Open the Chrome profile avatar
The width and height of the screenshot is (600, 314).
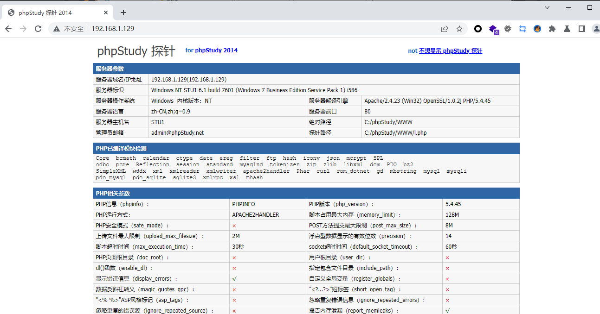[x=596, y=29]
